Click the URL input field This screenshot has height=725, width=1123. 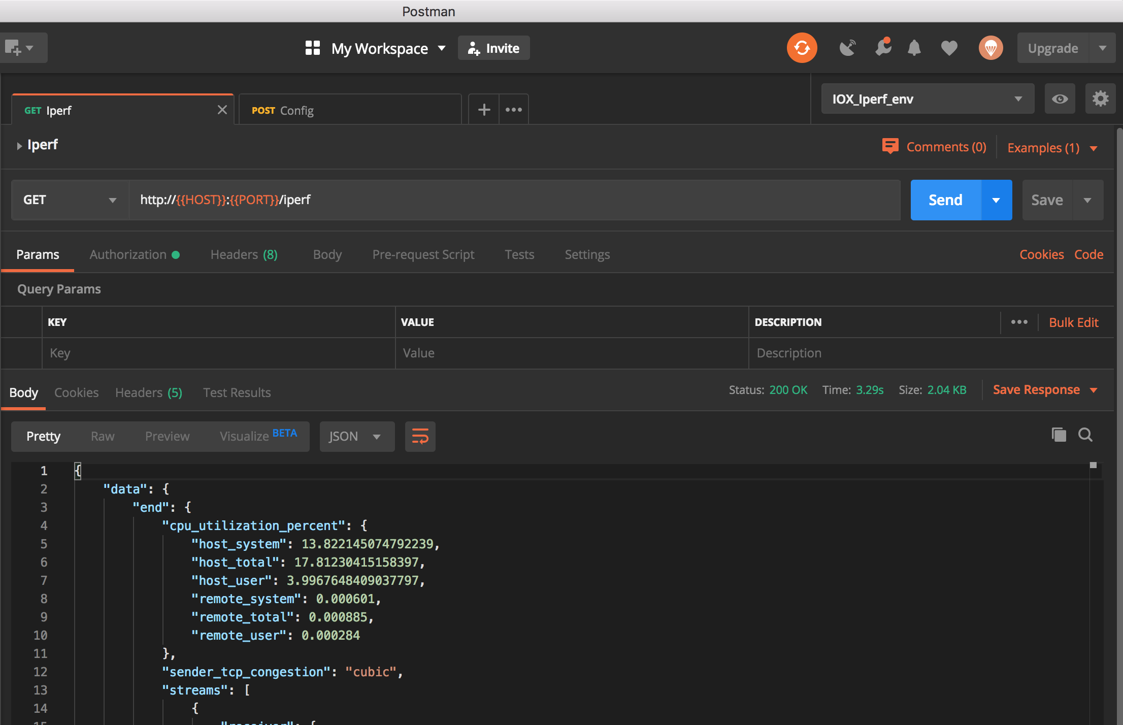513,199
